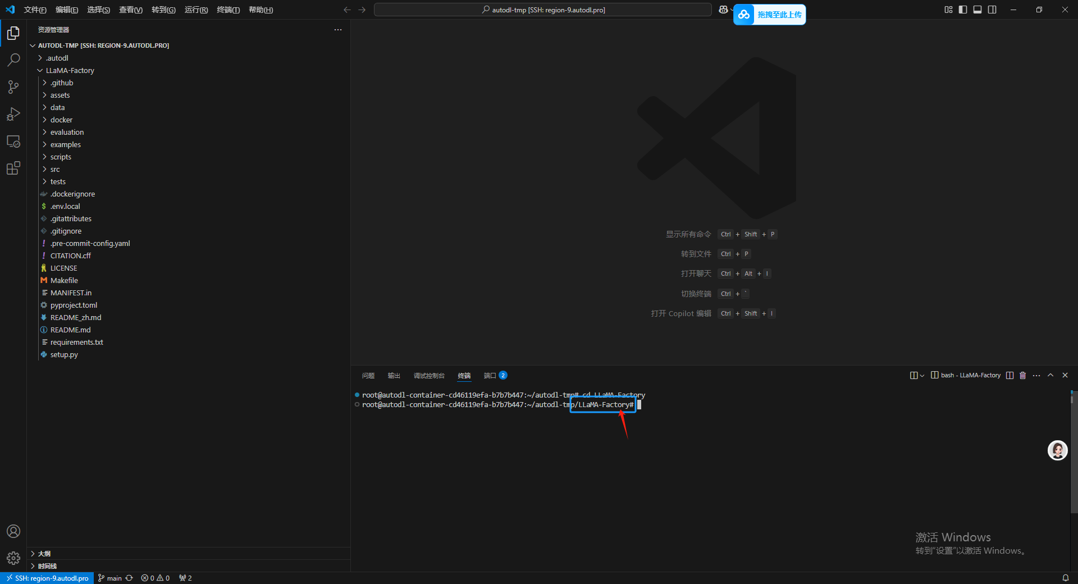The width and height of the screenshot is (1078, 584).
Task: Switch to the 调试控制台 panel tab
Action: pos(429,376)
